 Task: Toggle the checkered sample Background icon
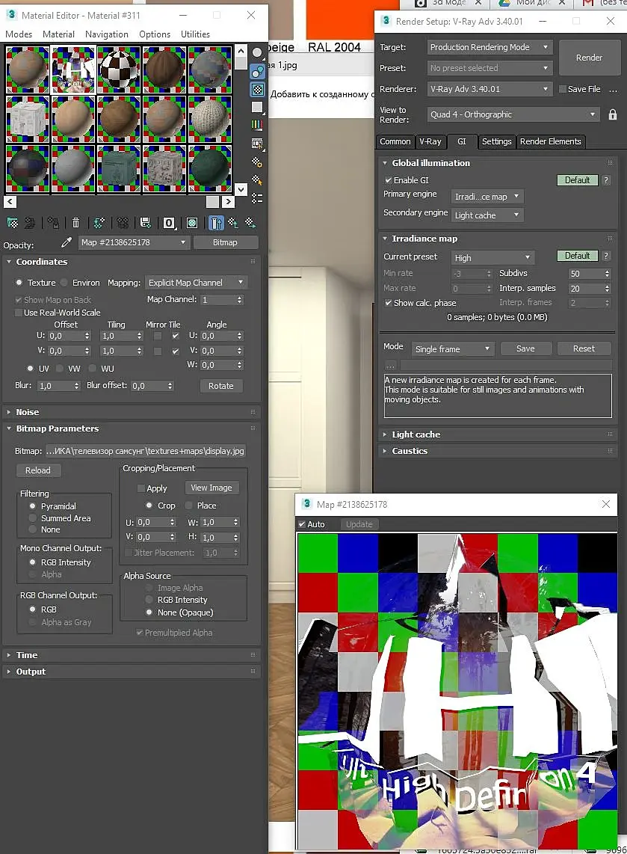(257, 89)
